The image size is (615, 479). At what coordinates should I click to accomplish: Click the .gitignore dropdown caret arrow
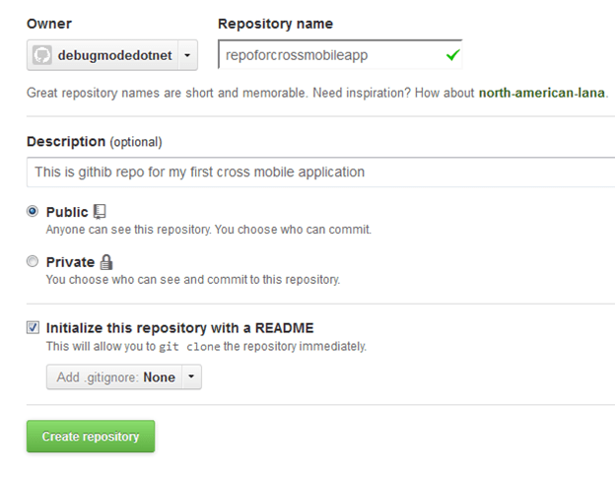[191, 377]
